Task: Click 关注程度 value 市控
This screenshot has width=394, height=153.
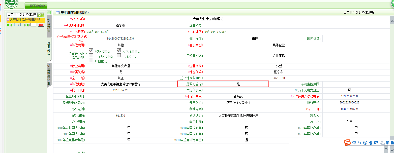Action: point(255,39)
